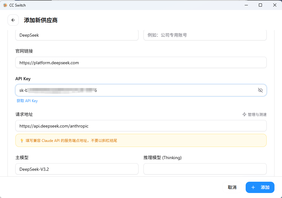This screenshot has height=198, width=282.
Task: Toggle API Key visibility eye icon
Action: [x=260, y=90]
